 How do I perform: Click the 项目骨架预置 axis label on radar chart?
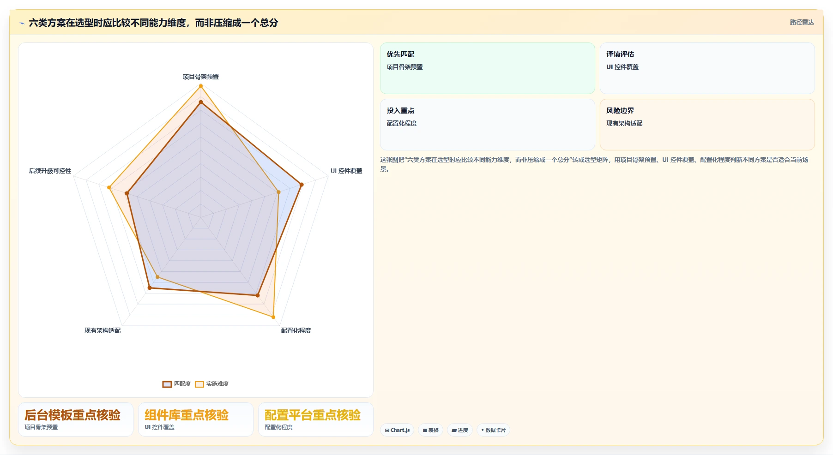[201, 77]
